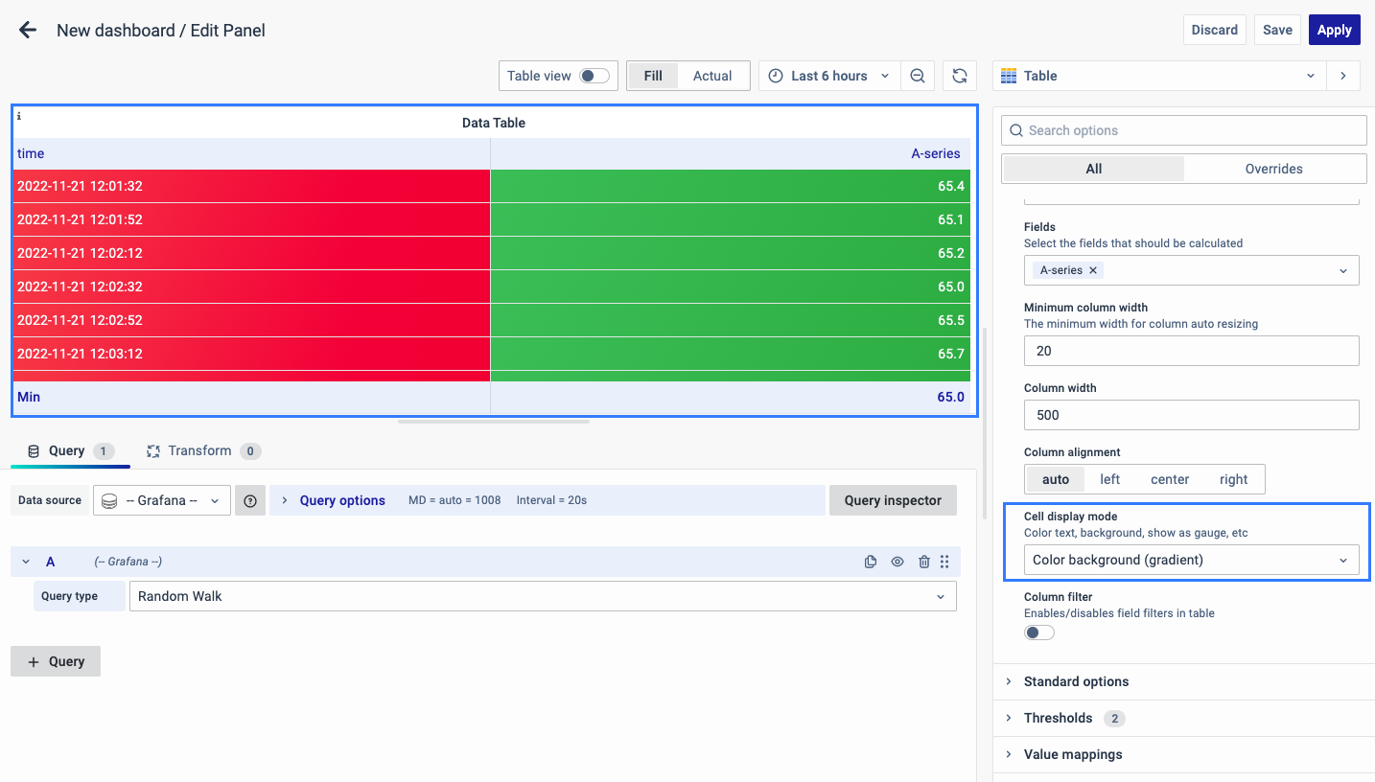Click the data source help icon
The height and width of the screenshot is (782, 1375).
tap(250, 500)
